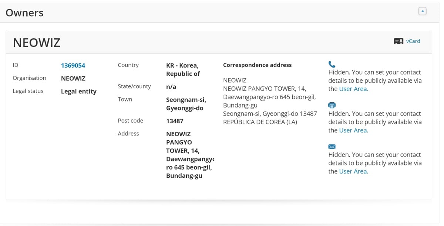Click the Owners section heading
This screenshot has height=226, width=444.
click(x=24, y=13)
